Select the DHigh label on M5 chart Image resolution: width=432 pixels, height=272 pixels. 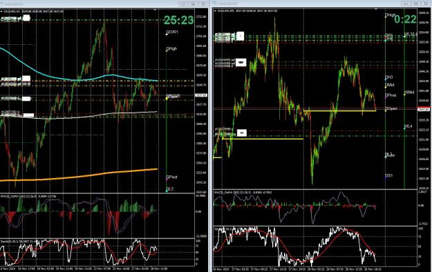point(390,15)
